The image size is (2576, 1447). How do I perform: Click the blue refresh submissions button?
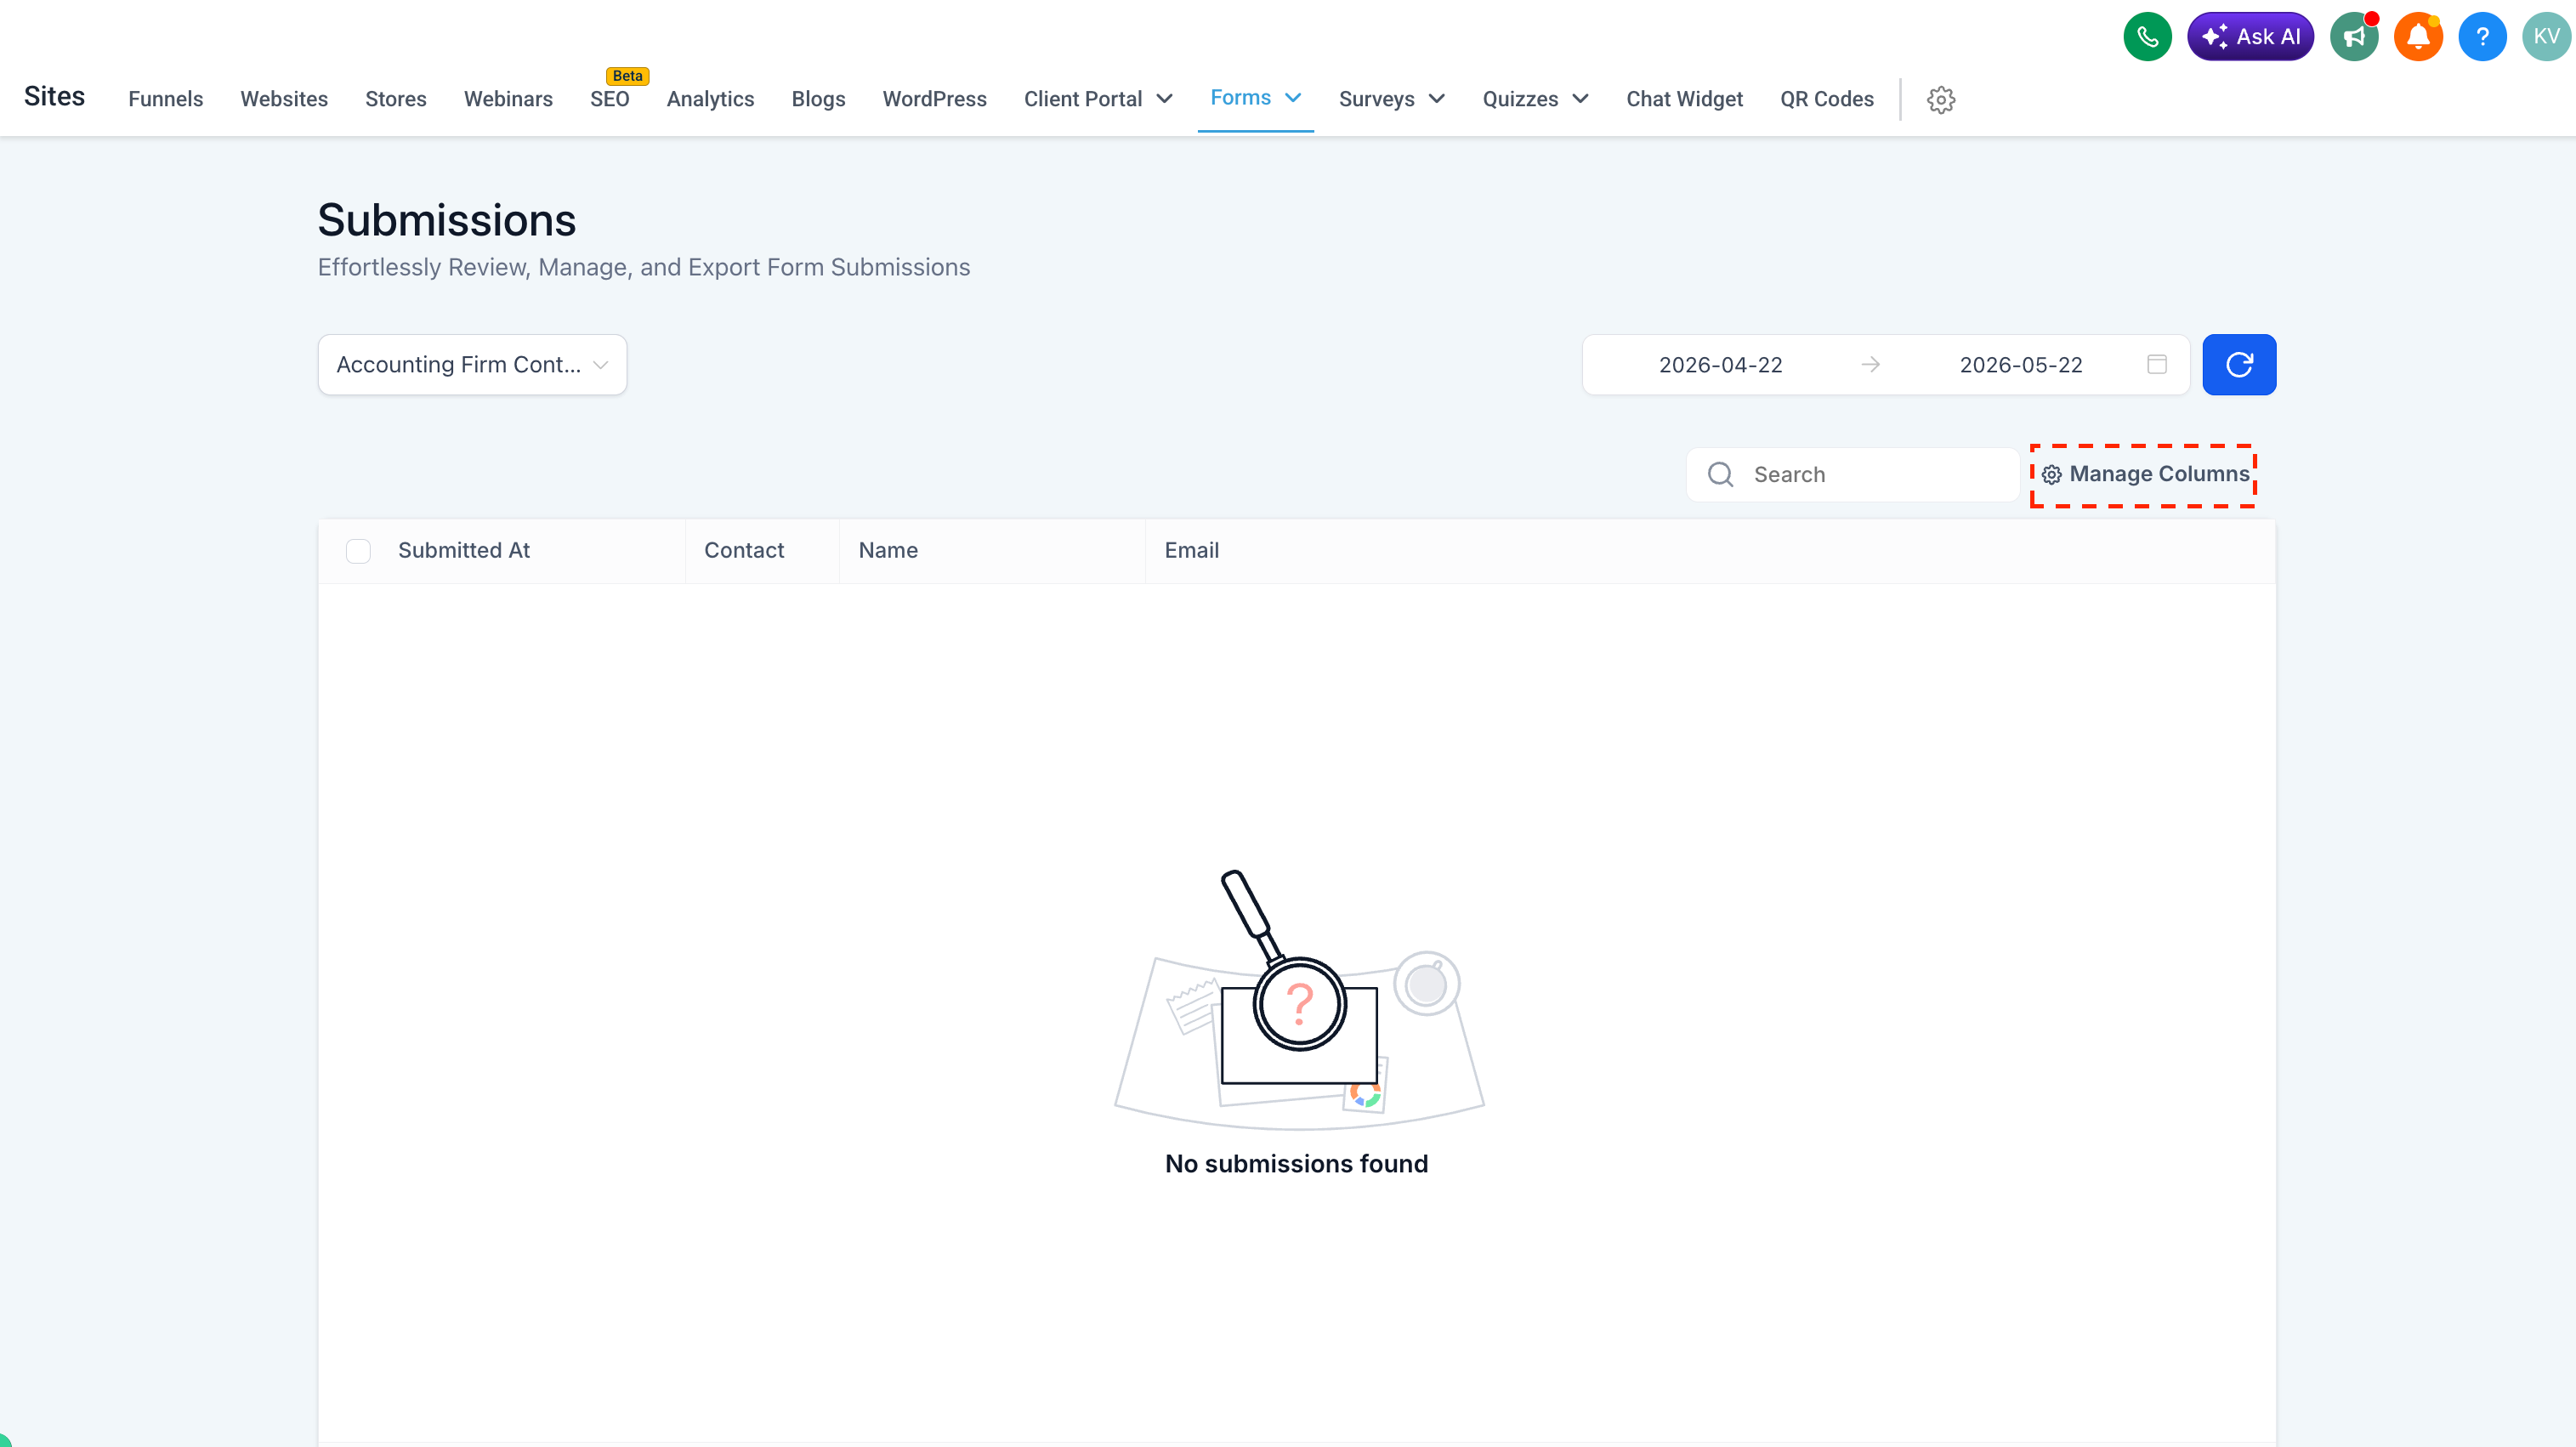tap(2239, 365)
